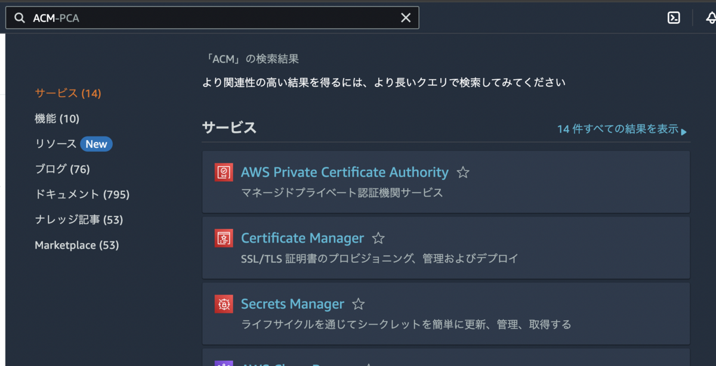Select the サービス (14) category
Screen dimensions: 716x366
coord(68,93)
